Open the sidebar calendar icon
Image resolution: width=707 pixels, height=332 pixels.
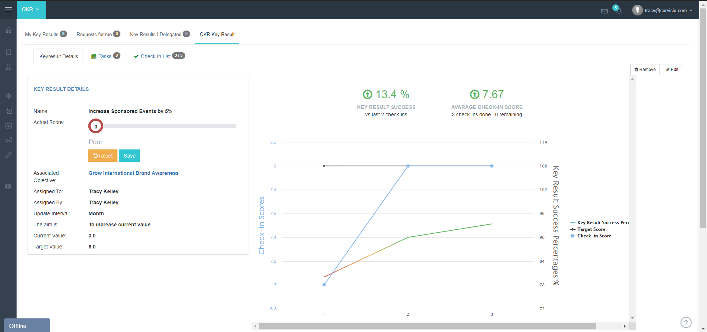tap(8, 126)
